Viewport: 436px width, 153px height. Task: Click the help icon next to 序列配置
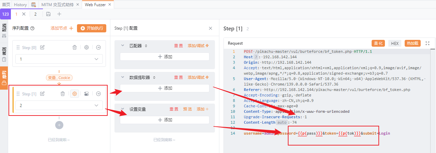tap(32, 29)
